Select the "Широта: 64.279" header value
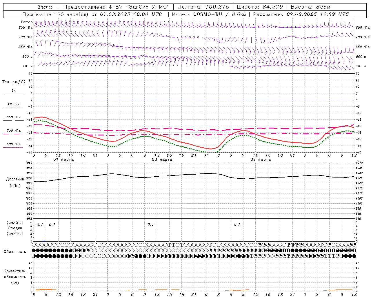This screenshot has height=297, width=371. click(x=260, y=7)
